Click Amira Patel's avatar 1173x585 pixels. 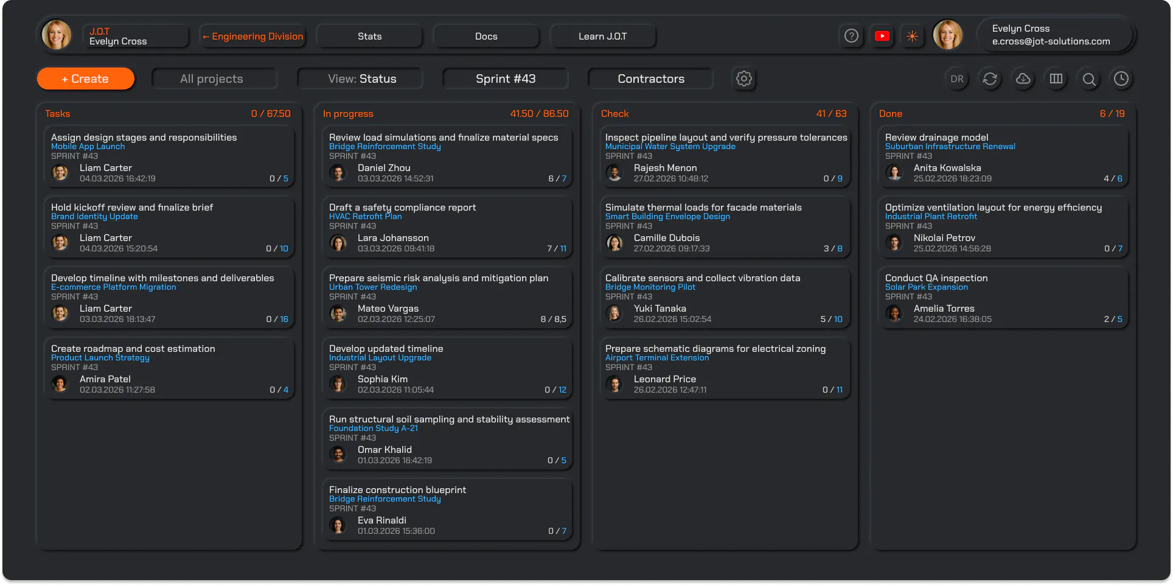pyautogui.click(x=60, y=384)
